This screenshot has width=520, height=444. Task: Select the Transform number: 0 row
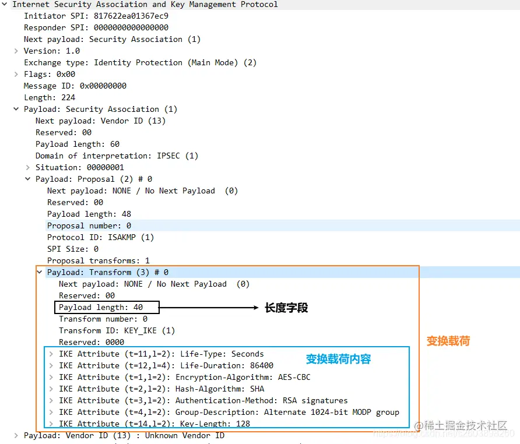[103, 319]
